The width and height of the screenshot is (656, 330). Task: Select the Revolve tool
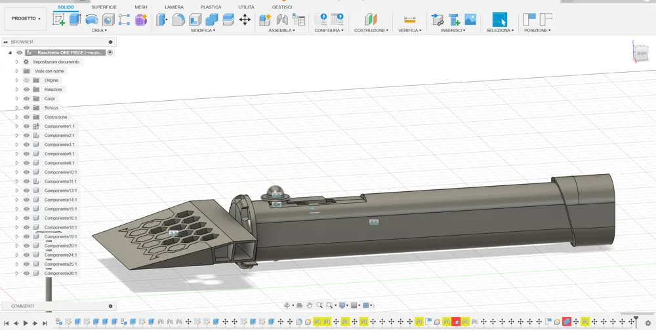coord(92,19)
